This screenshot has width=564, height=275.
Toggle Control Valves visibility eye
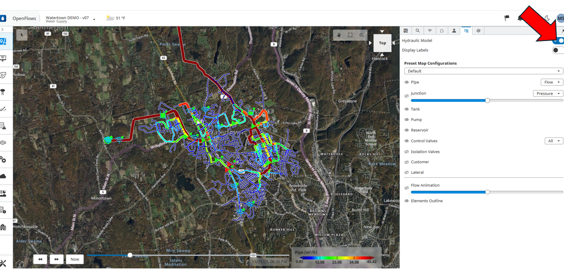(x=407, y=141)
